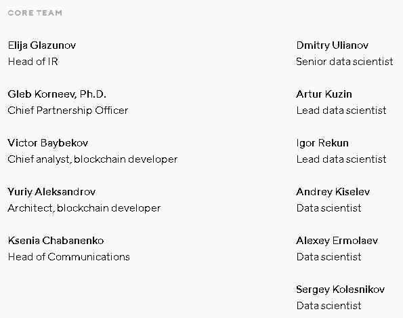Click Lead data scientist under Artur Kuzin
This screenshot has width=403, height=318.
click(341, 111)
